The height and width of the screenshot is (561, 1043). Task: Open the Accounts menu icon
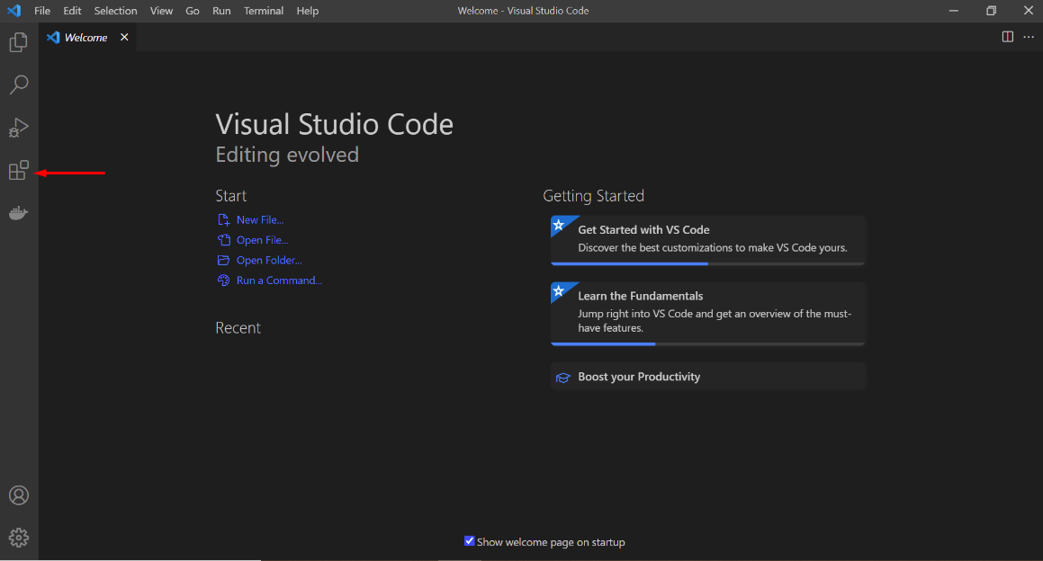point(19,495)
